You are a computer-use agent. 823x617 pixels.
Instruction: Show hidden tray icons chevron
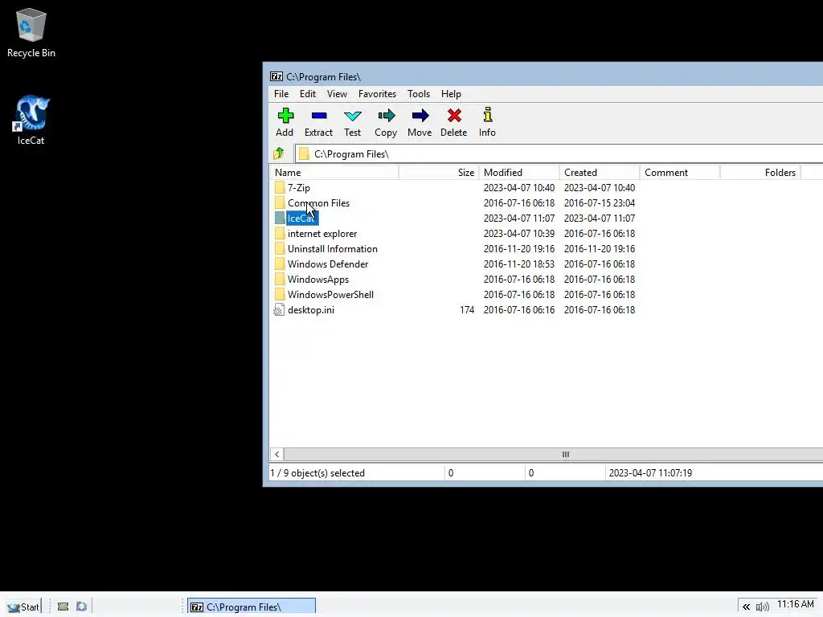(746, 607)
